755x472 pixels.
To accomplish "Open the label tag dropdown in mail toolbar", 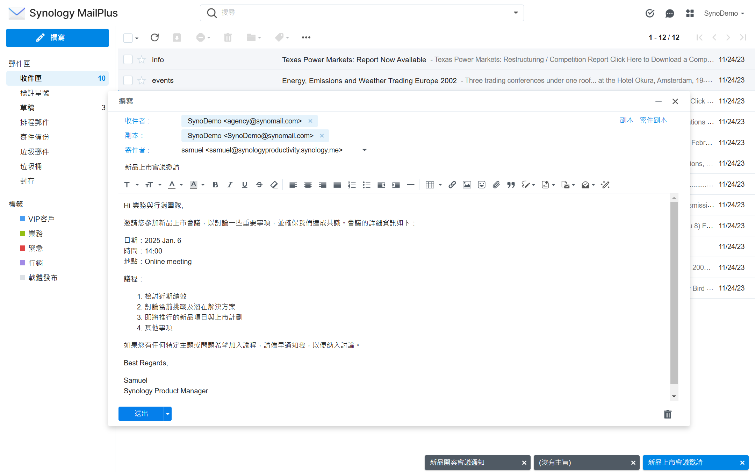I will click(x=282, y=37).
